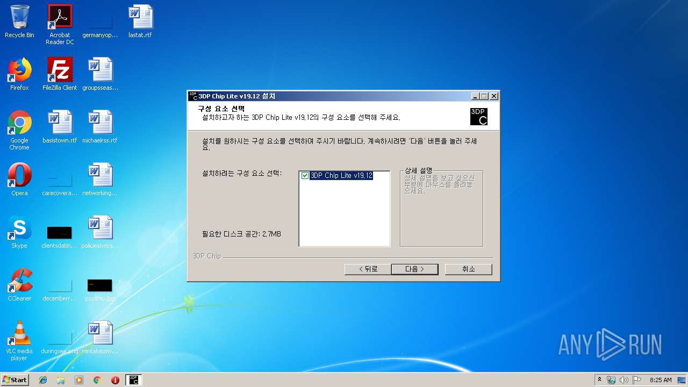
Task: Click the installer title bar icon
Action: [193, 96]
